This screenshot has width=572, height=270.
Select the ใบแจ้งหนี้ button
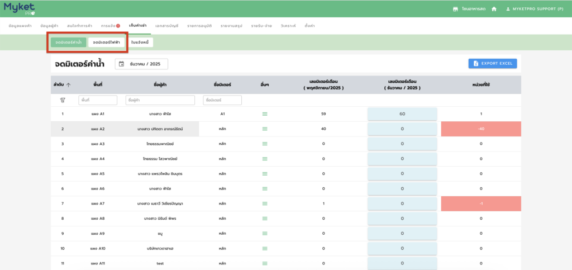point(141,42)
